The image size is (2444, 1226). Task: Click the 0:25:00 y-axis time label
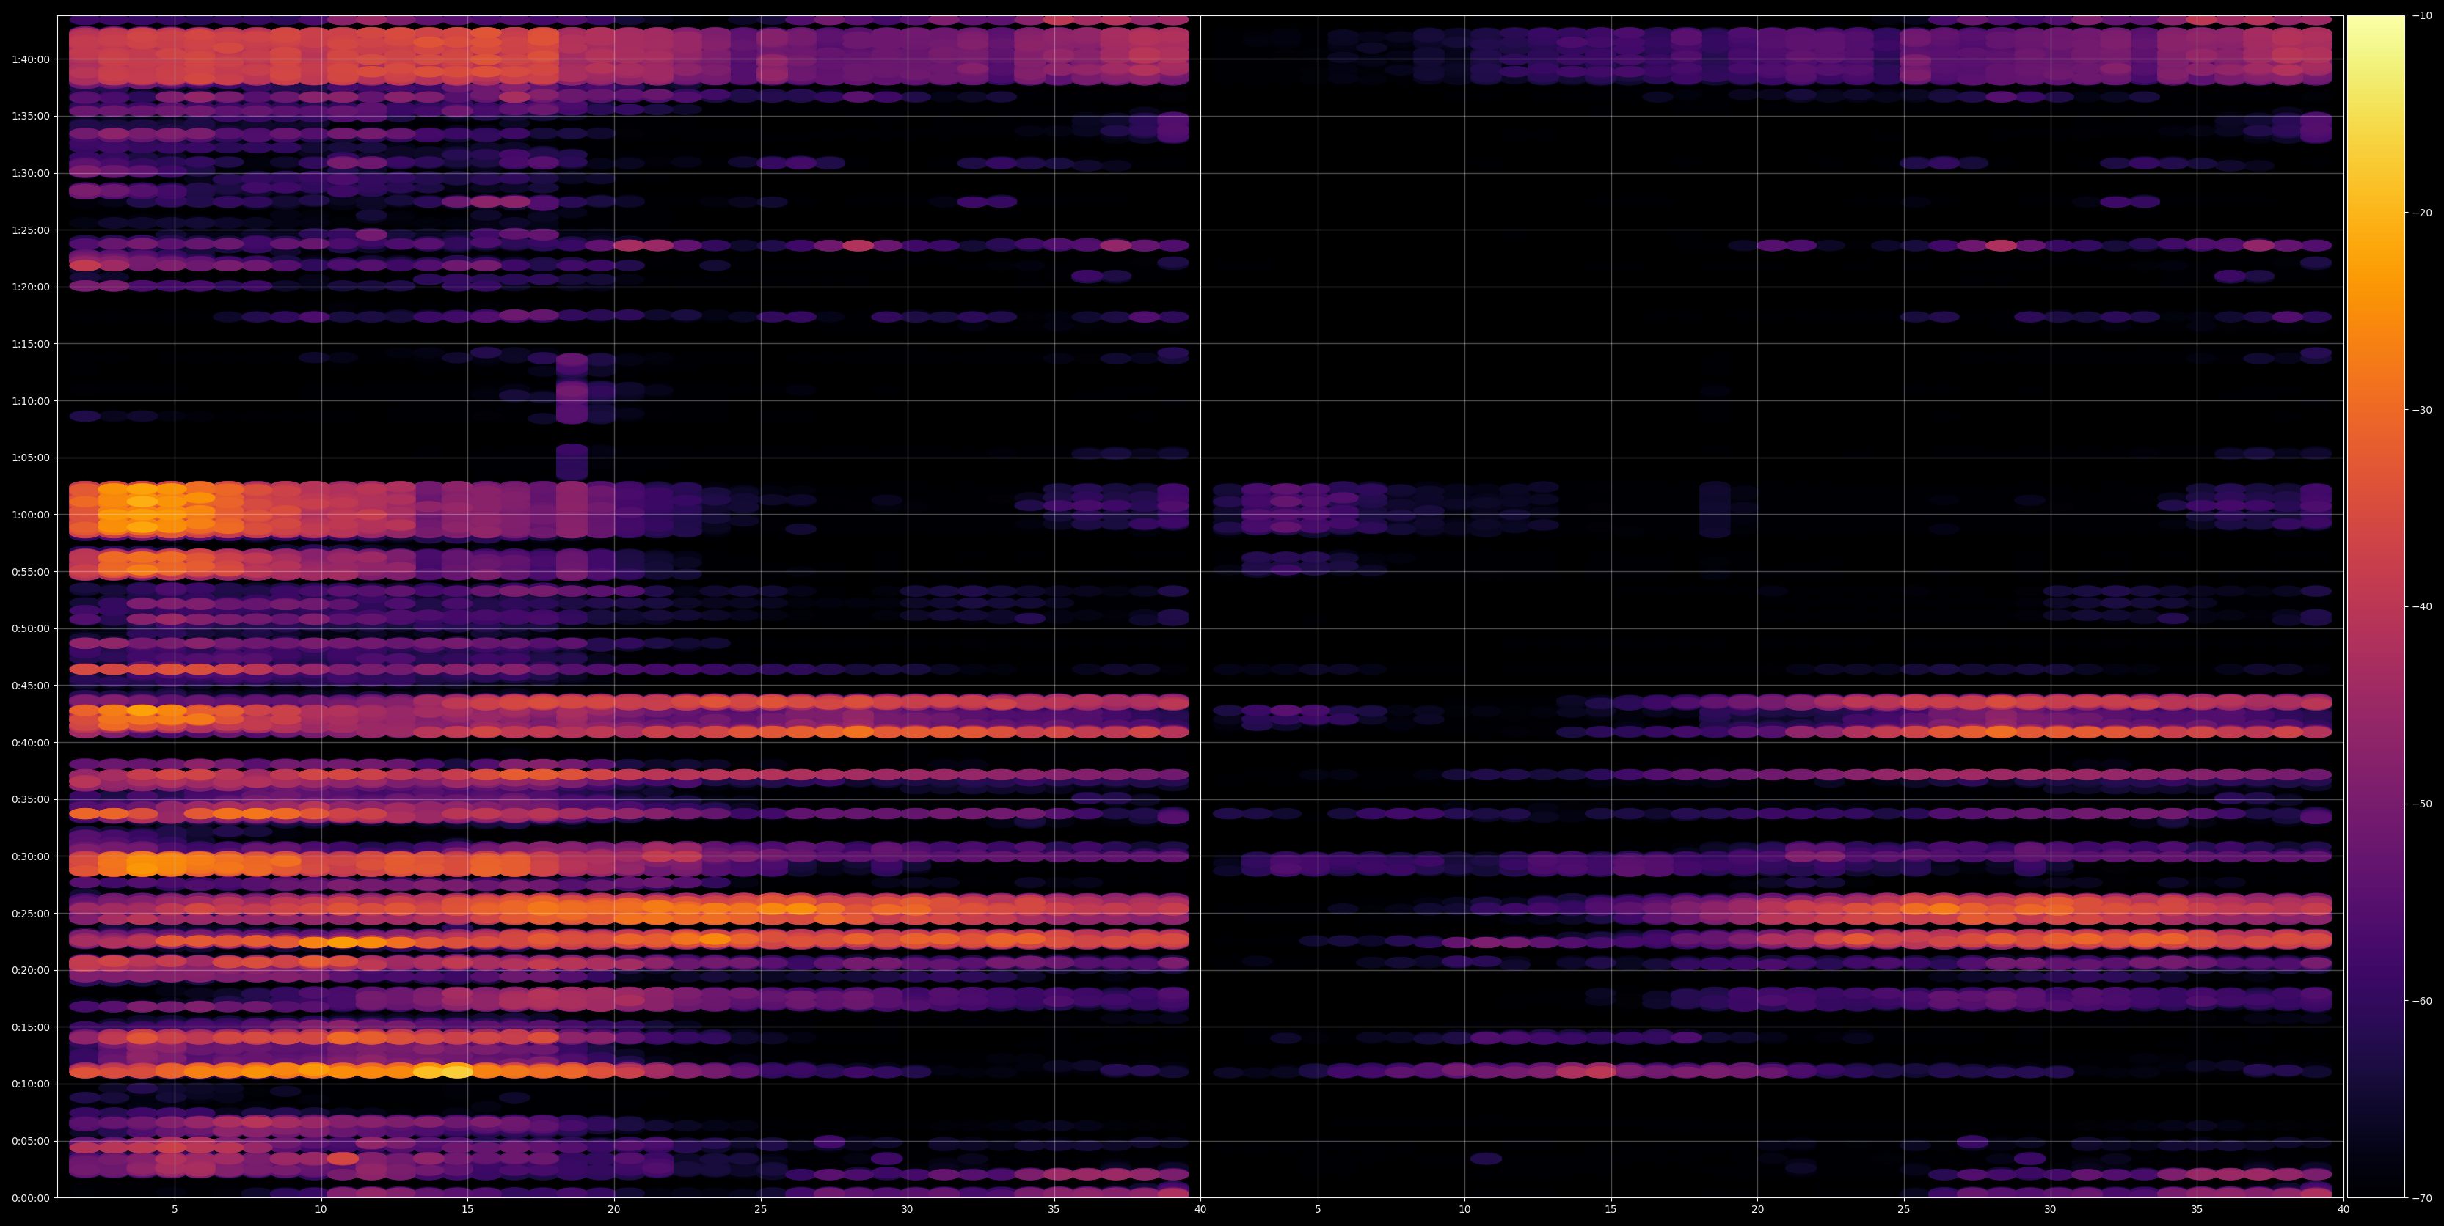(x=30, y=913)
